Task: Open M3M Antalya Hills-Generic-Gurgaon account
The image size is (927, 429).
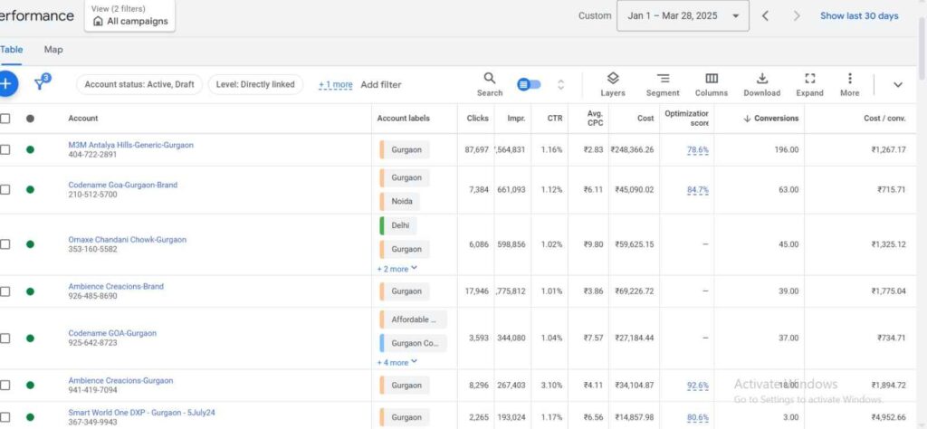Action: pos(130,145)
